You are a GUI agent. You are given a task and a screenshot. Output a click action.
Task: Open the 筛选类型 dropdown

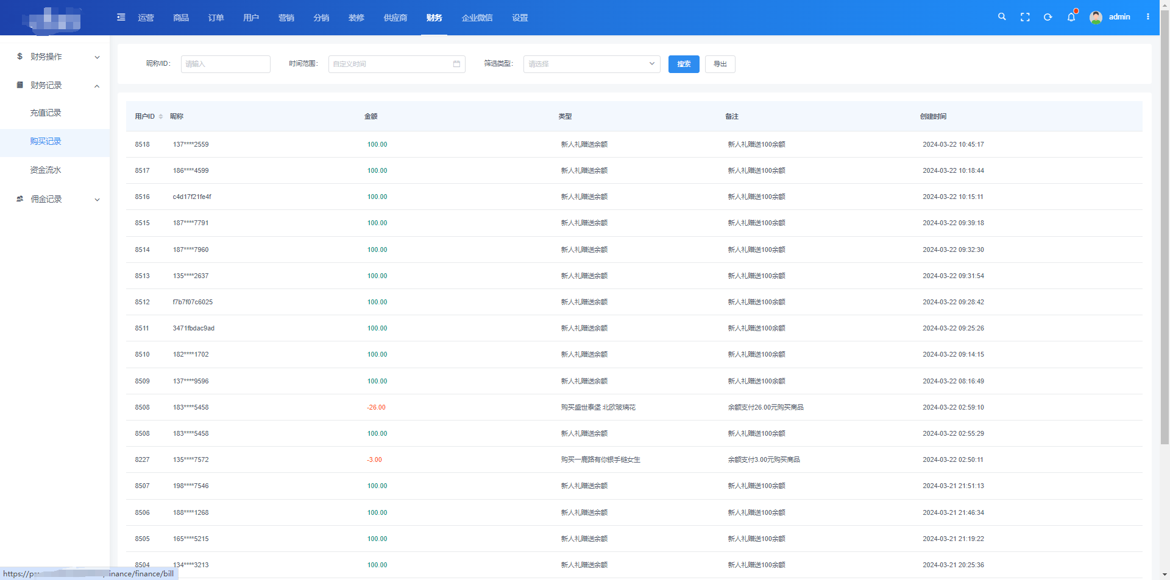click(592, 64)
